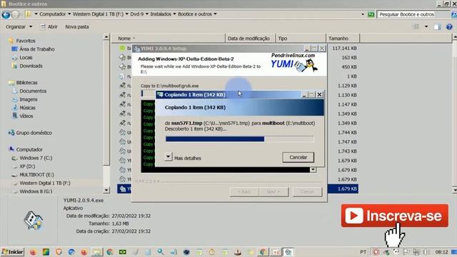Select the file row sized 1.147 KB
The width and height of the screenshot is (457, 257).
tap(238, 104)
